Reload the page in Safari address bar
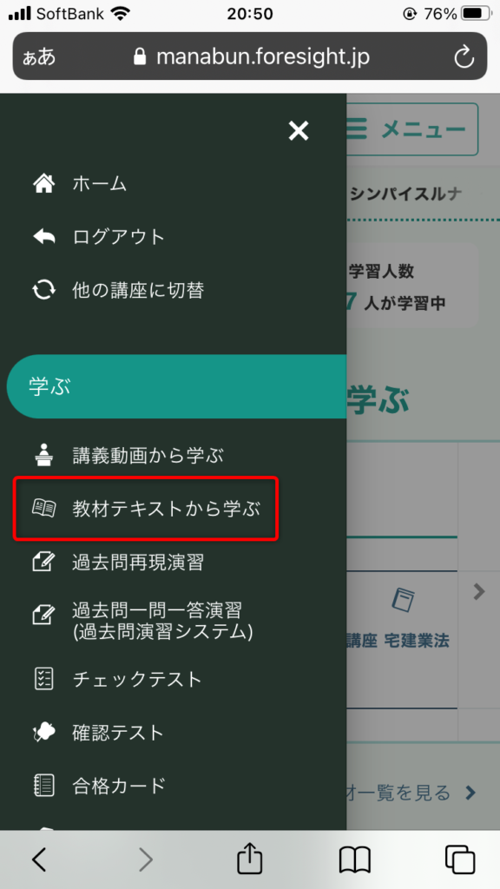500x889 pixels. pos(464,56)
